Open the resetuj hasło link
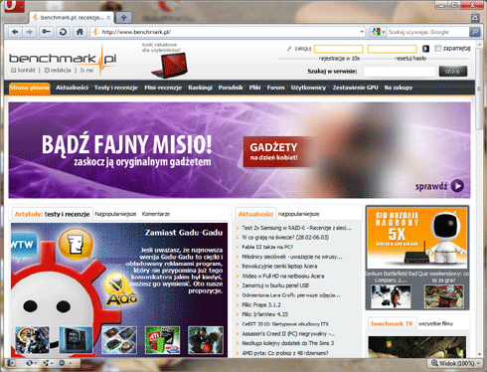This screenshot has width=487, height=372. point(410,59)
